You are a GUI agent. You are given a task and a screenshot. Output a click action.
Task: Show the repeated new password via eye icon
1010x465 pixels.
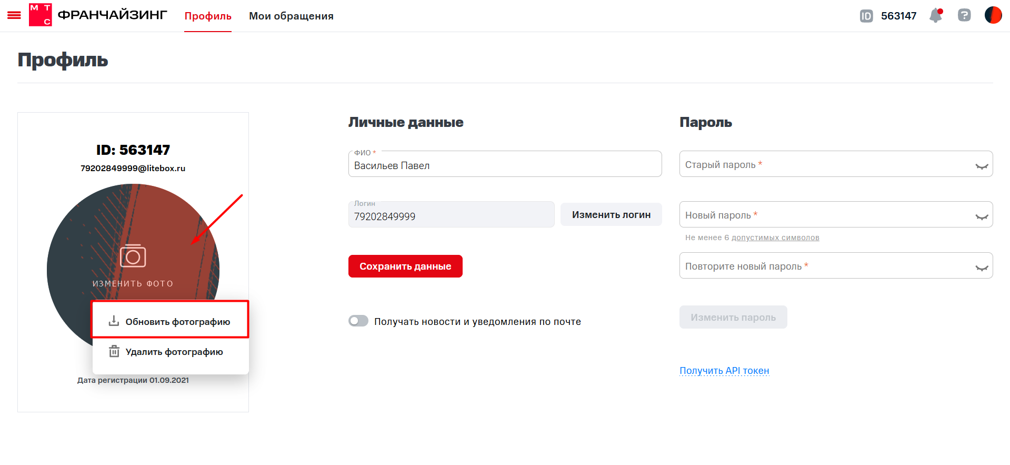(x=982, y=268)
